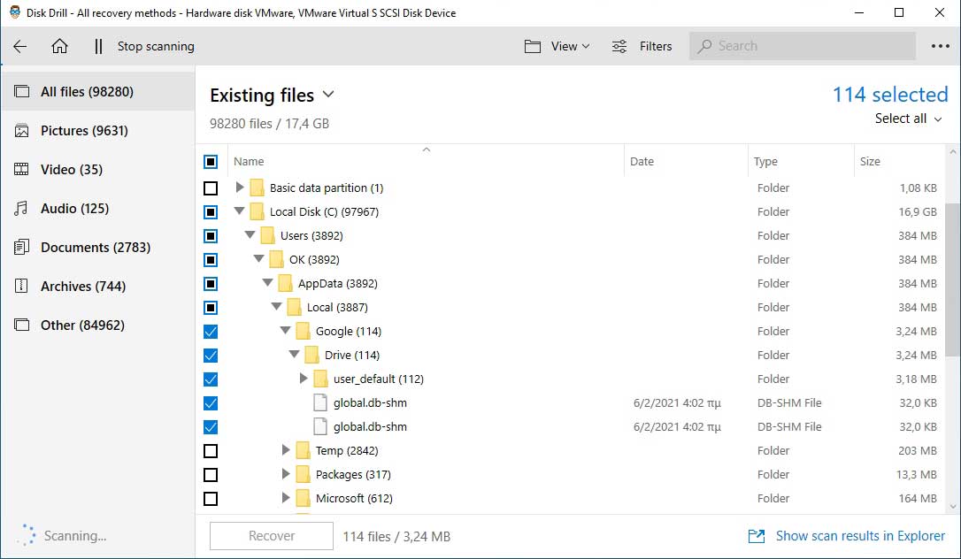Click the folder icon beside View
Screen dimensions: 961x559
pos(533,47)
